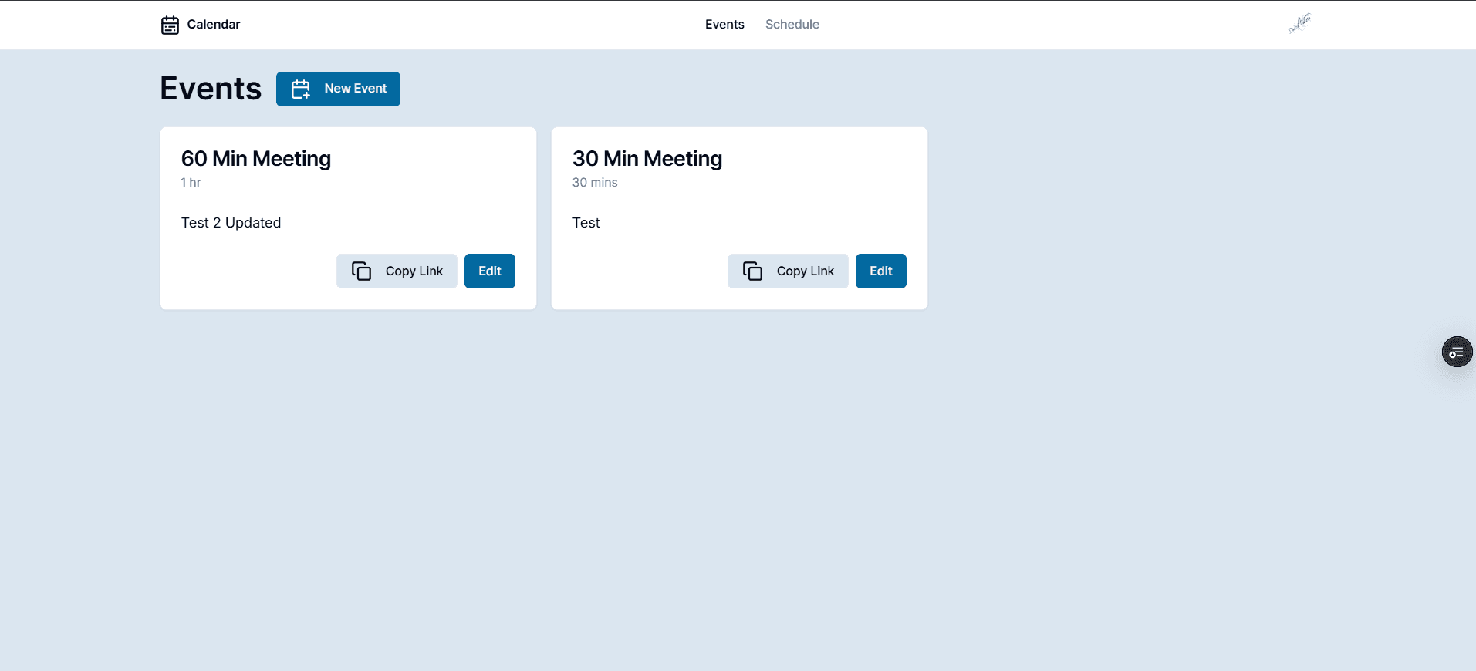Edit the 30 Min Meeting event
Viewport: 1476px width, 671px height.
(x=880, y=271)
